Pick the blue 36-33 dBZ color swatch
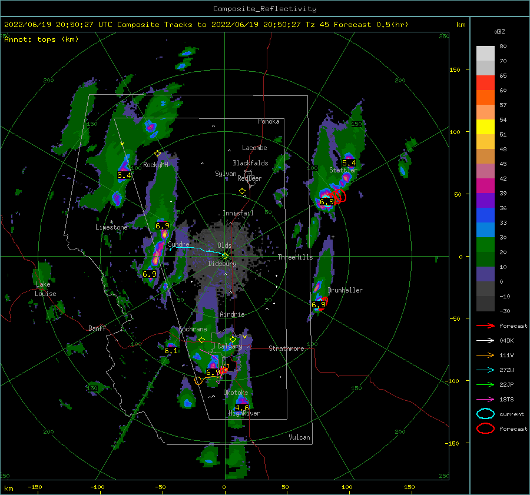Screen dimensions: 530x495 485,215
